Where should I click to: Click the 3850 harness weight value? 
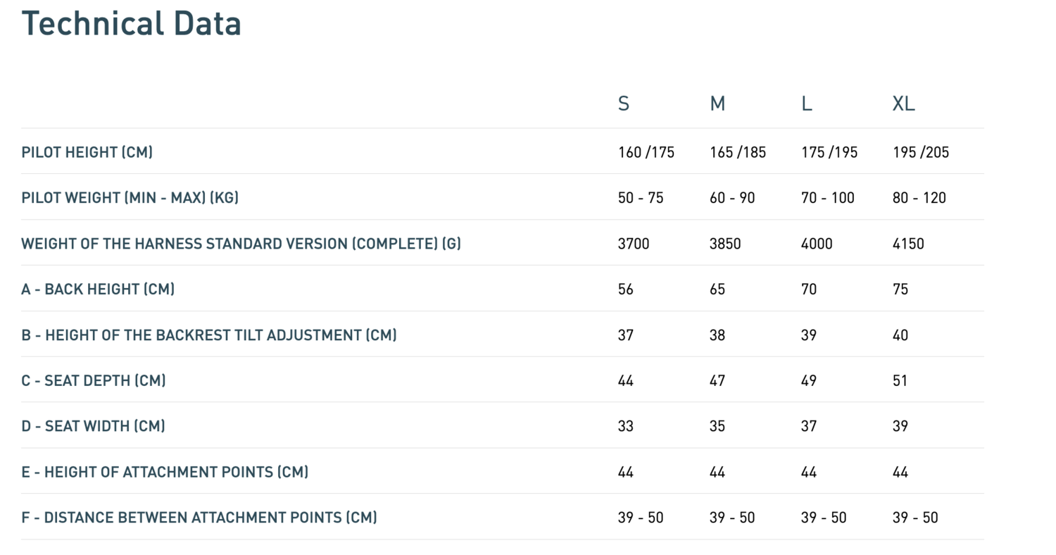725,244
